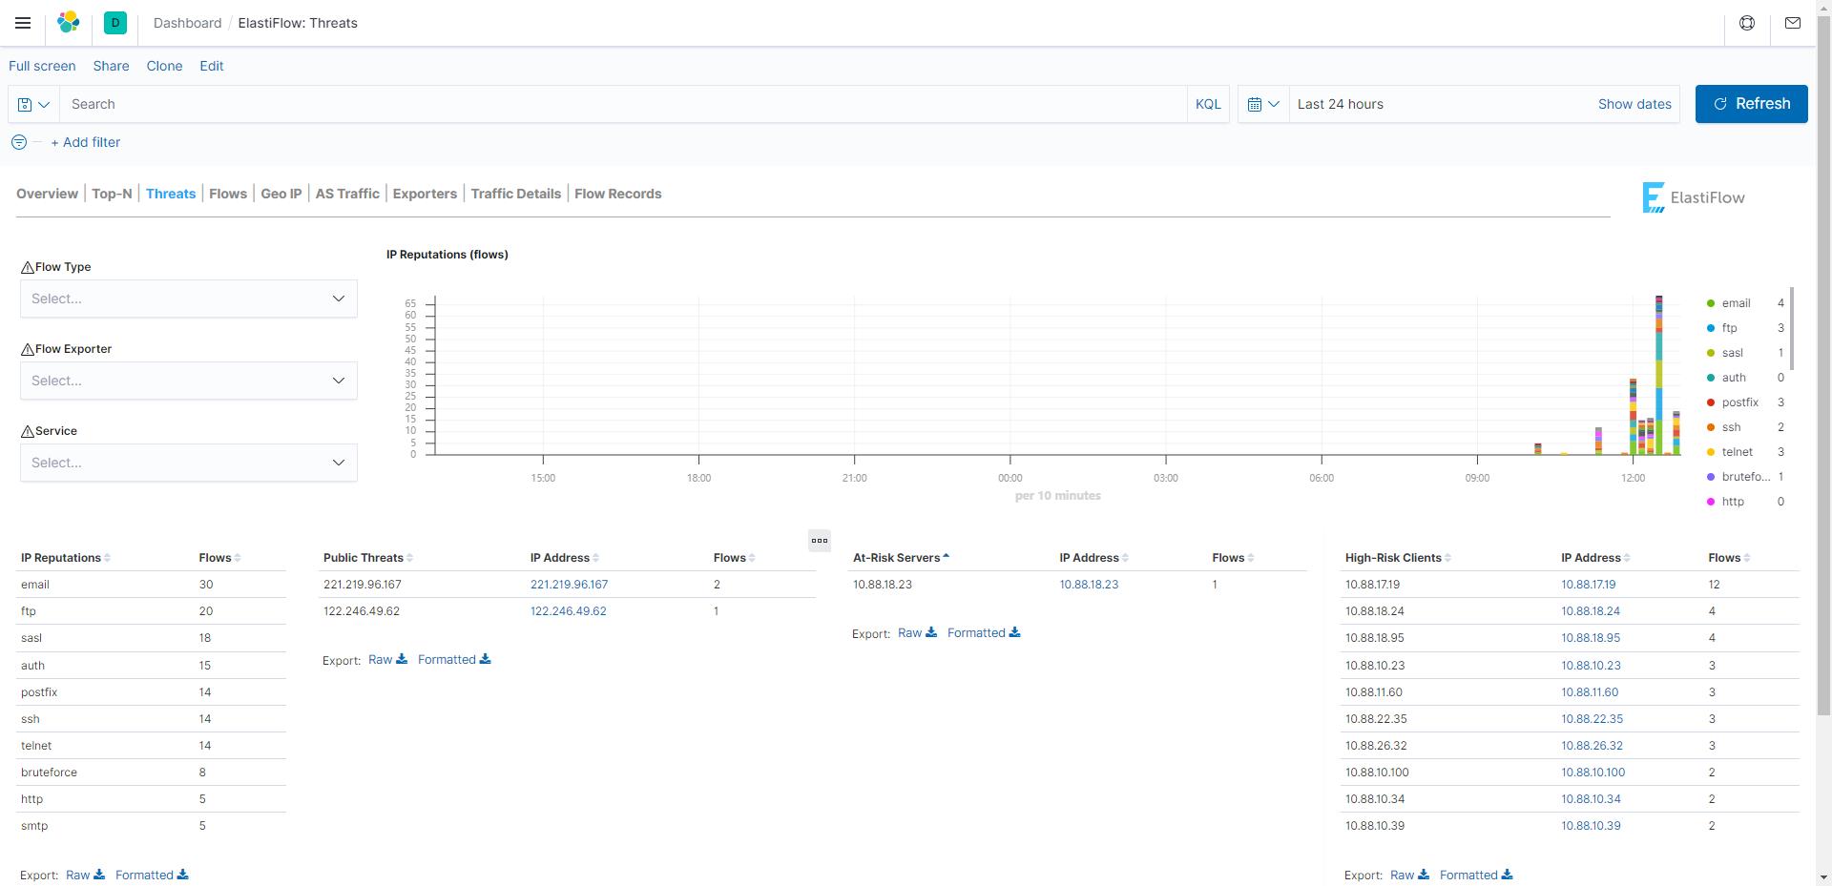The image size is (1832, 886).
Task: Click the Elastic logo icon
Action: tap(69, 23)
